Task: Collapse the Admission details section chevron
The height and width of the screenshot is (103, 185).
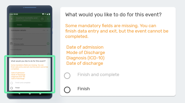Action: pos(48,30)
